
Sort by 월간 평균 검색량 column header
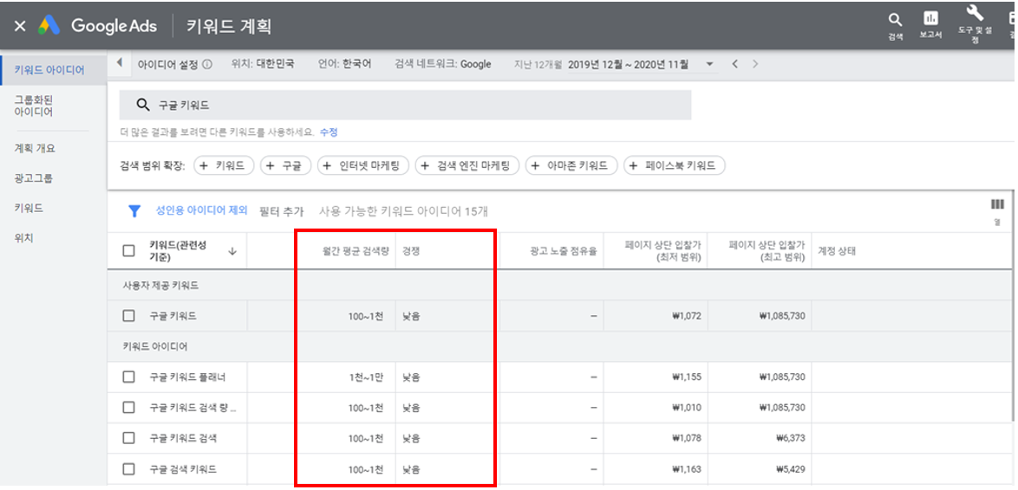tap(356, 251)
